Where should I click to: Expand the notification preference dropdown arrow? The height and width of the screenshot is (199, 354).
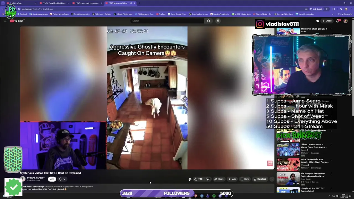[x=64, y=179]
